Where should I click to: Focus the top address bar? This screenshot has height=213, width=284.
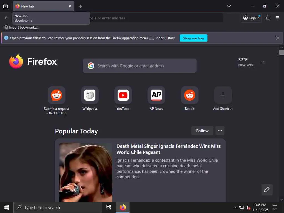156,18
